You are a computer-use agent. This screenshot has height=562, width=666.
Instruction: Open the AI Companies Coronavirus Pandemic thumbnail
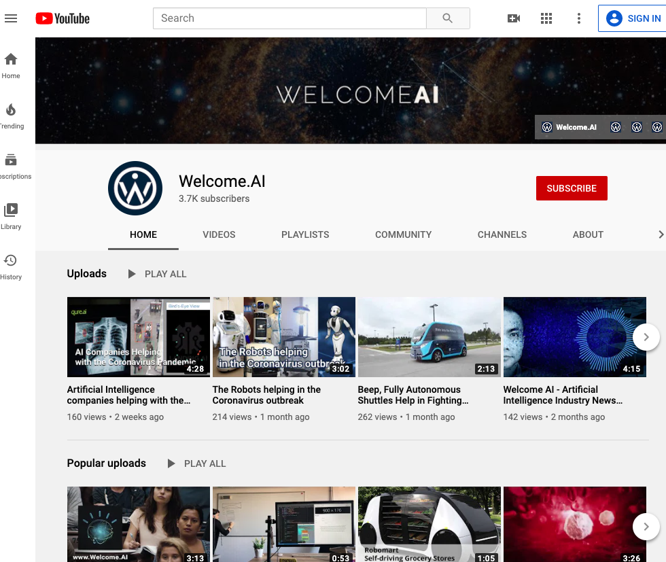click(x=139, y=337)
